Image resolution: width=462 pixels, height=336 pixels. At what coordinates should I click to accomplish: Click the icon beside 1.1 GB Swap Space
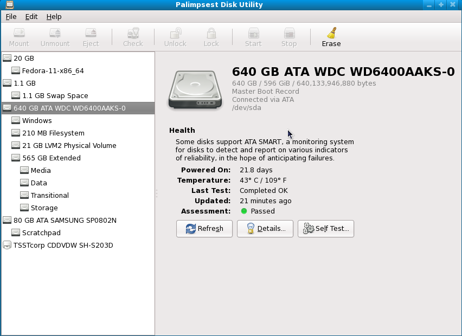coord(16,95)
